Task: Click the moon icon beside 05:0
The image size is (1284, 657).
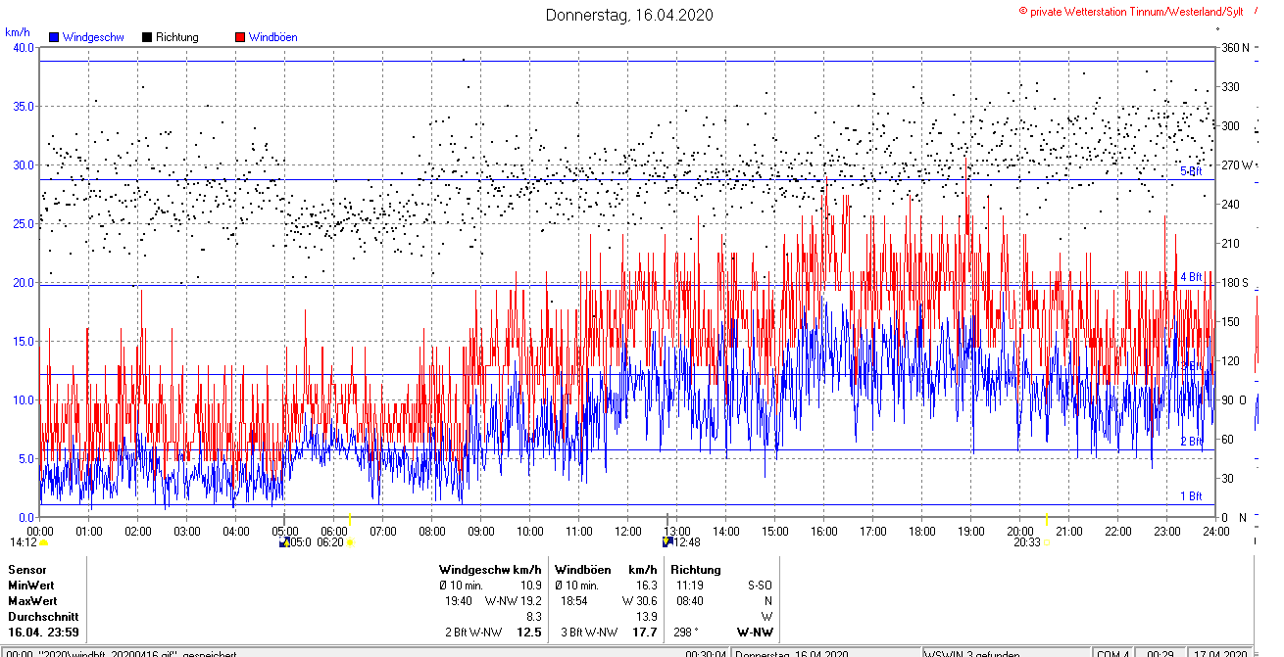Action: tap(284, 541)
